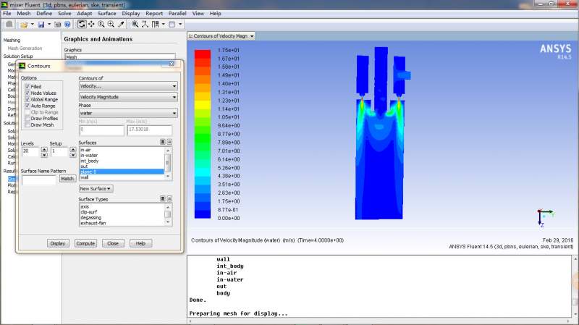Screen dimensions: 579x325
Task: Select all Surfaces list icon
Action: pos(162,142)
